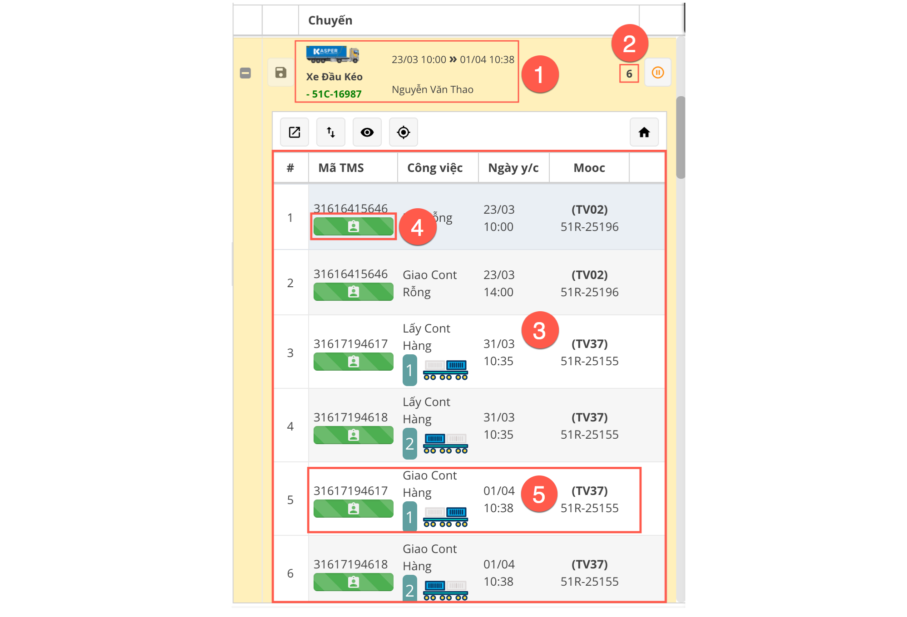Image resolution: width=907 pixels, height=617 pixels.
Task: Click container trailer icon in row 3
Action: (x=445, y=370)
